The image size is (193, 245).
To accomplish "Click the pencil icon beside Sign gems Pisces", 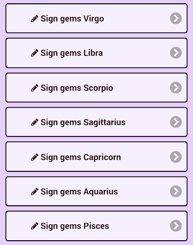I will [34, 226].
